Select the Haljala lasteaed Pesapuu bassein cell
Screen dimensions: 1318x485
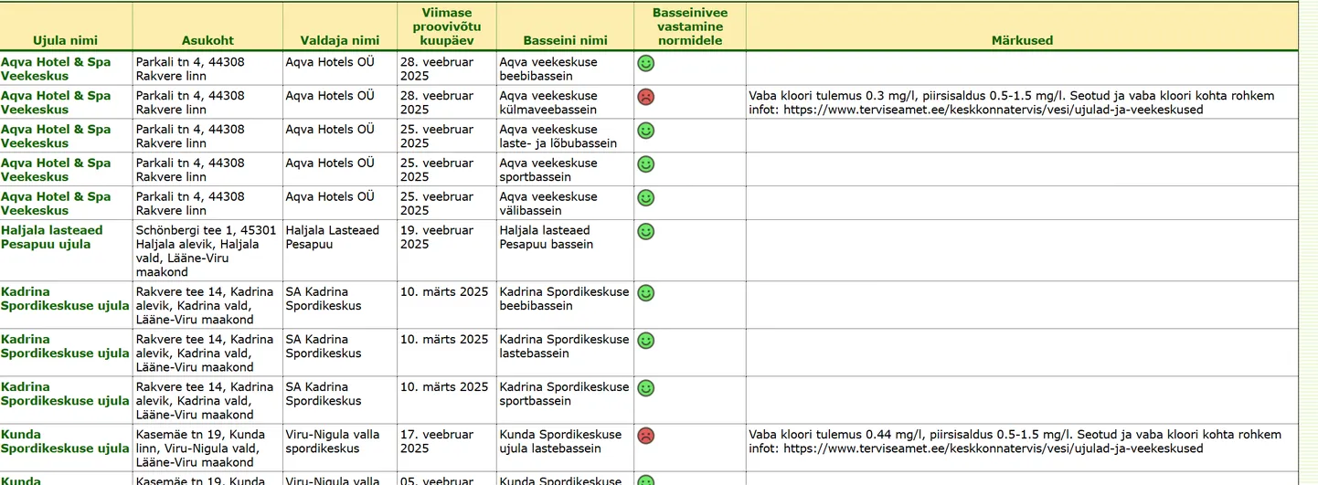click(x=565, y=251)
